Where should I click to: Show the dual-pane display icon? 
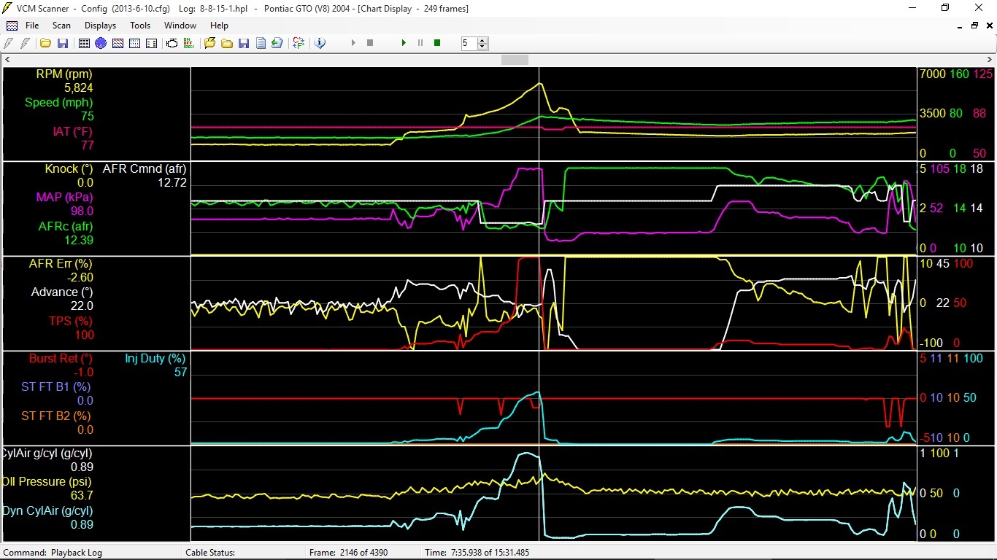[x=151, y=43]
